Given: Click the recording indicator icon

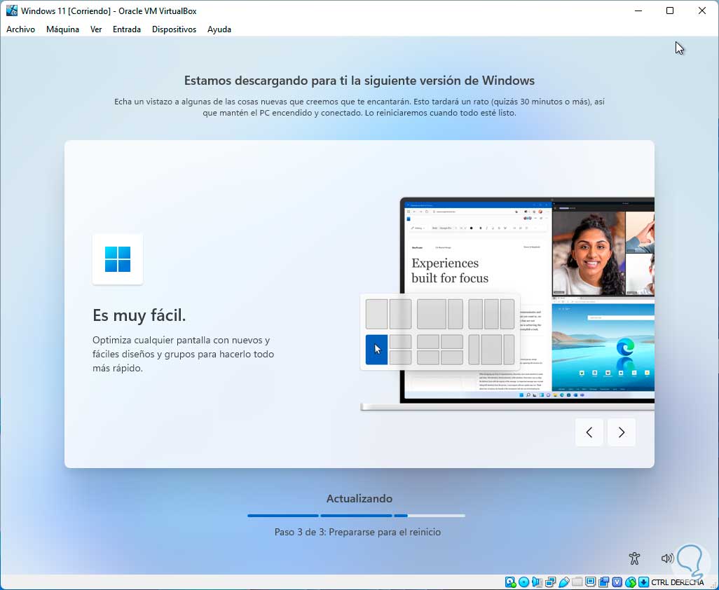Looking at the screenshot, I should click(604, 582).
